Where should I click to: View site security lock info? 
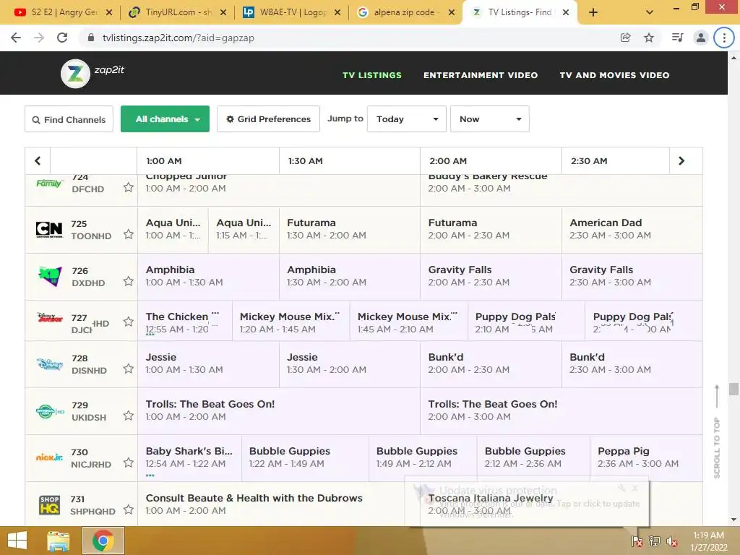[91, 38]
